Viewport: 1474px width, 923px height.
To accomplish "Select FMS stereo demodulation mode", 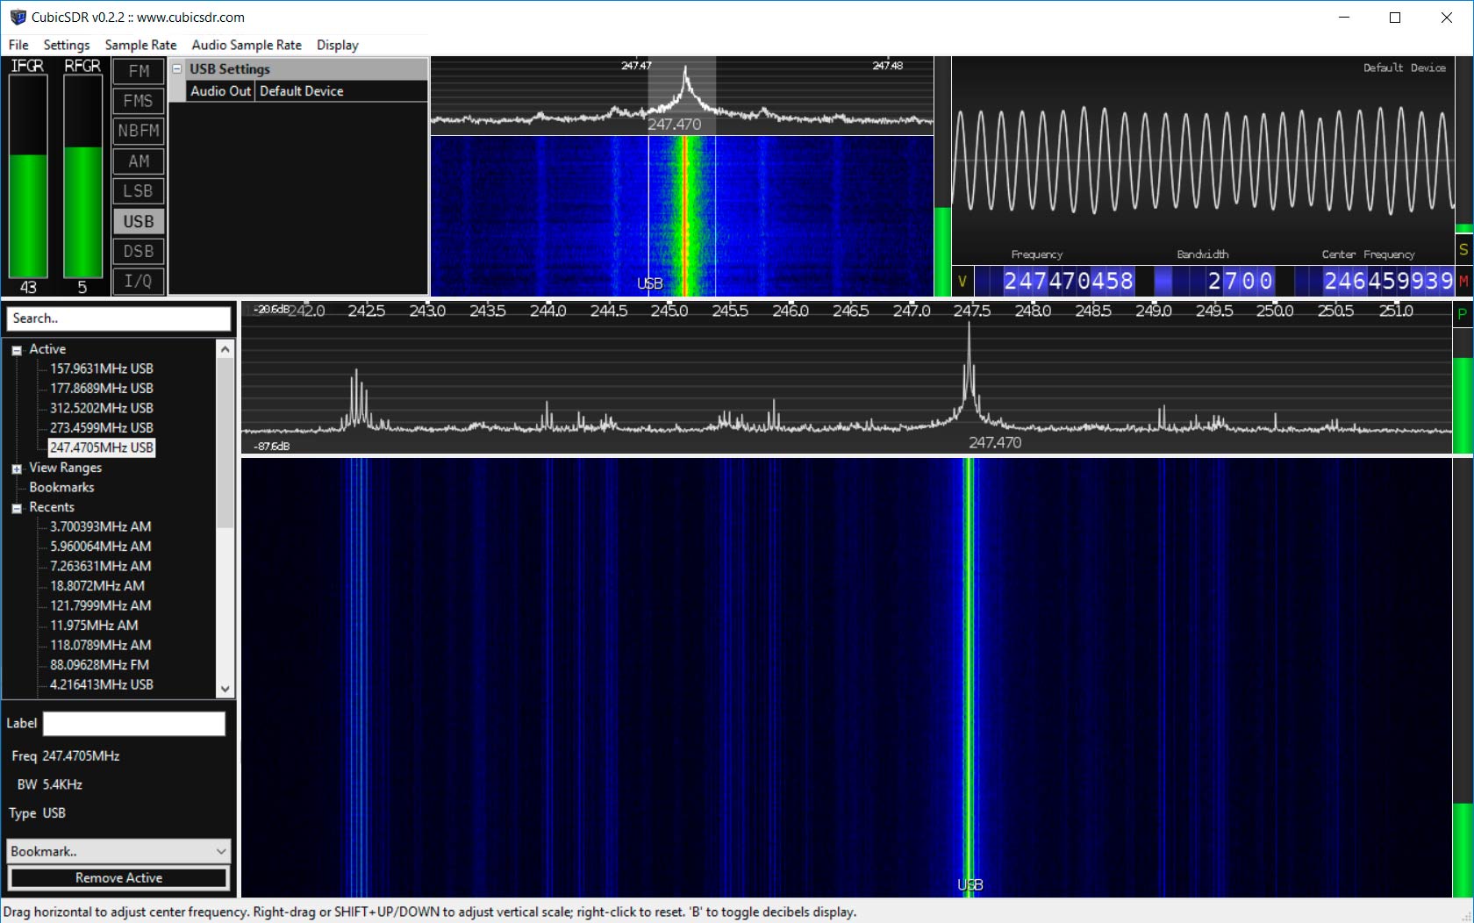I will coord(139,101).
